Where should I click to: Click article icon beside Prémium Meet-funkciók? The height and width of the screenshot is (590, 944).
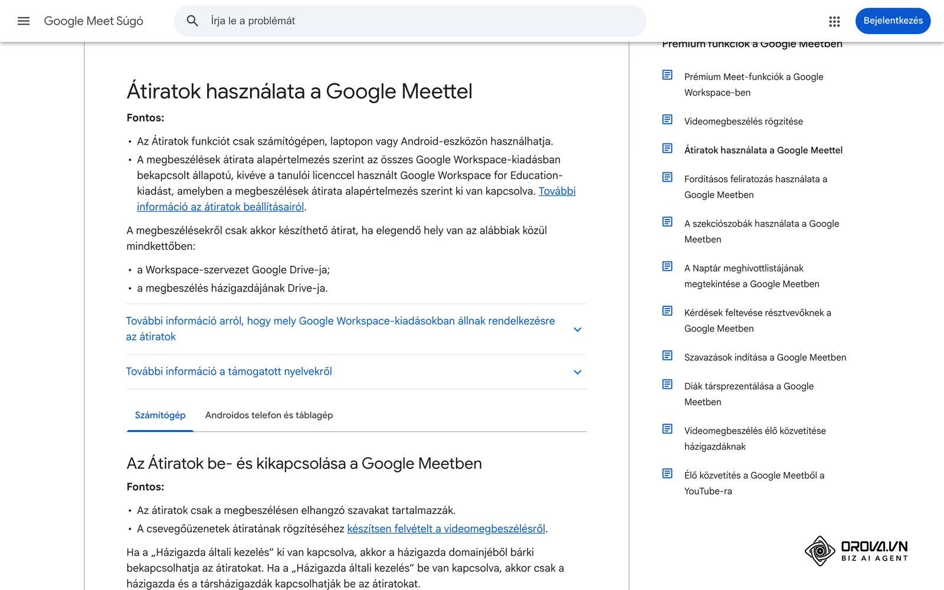point(667,75)
